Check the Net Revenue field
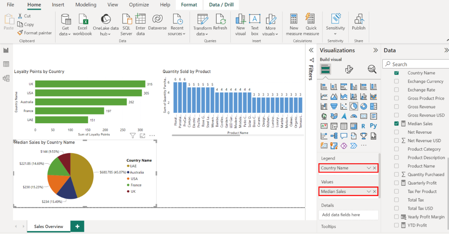 point(396,132)
